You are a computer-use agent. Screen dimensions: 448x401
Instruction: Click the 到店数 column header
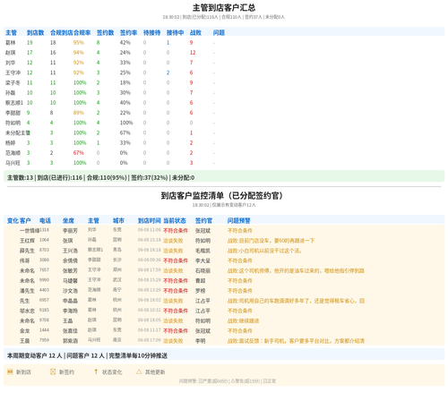(x=35, y=32)
